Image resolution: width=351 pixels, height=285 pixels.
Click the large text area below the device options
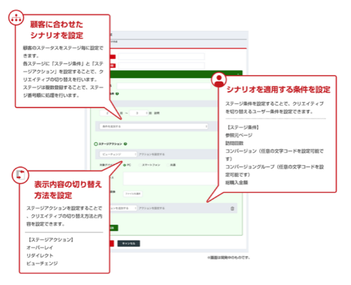pyautogui.click(x=170, y=178)
